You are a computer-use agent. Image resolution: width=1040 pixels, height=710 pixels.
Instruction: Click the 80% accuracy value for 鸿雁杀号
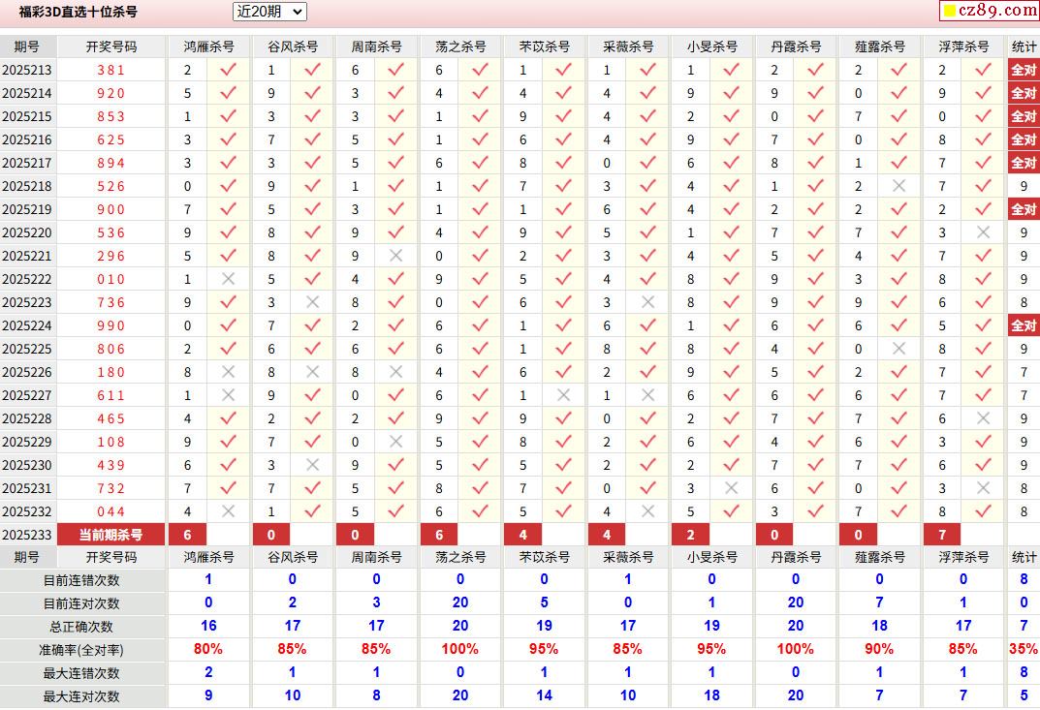[x=208, y=649]
